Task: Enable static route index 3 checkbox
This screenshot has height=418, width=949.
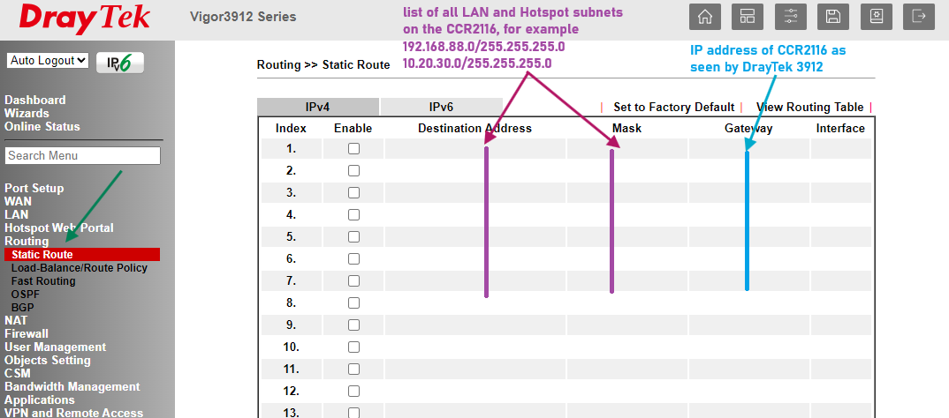Action: click(354, 193)
